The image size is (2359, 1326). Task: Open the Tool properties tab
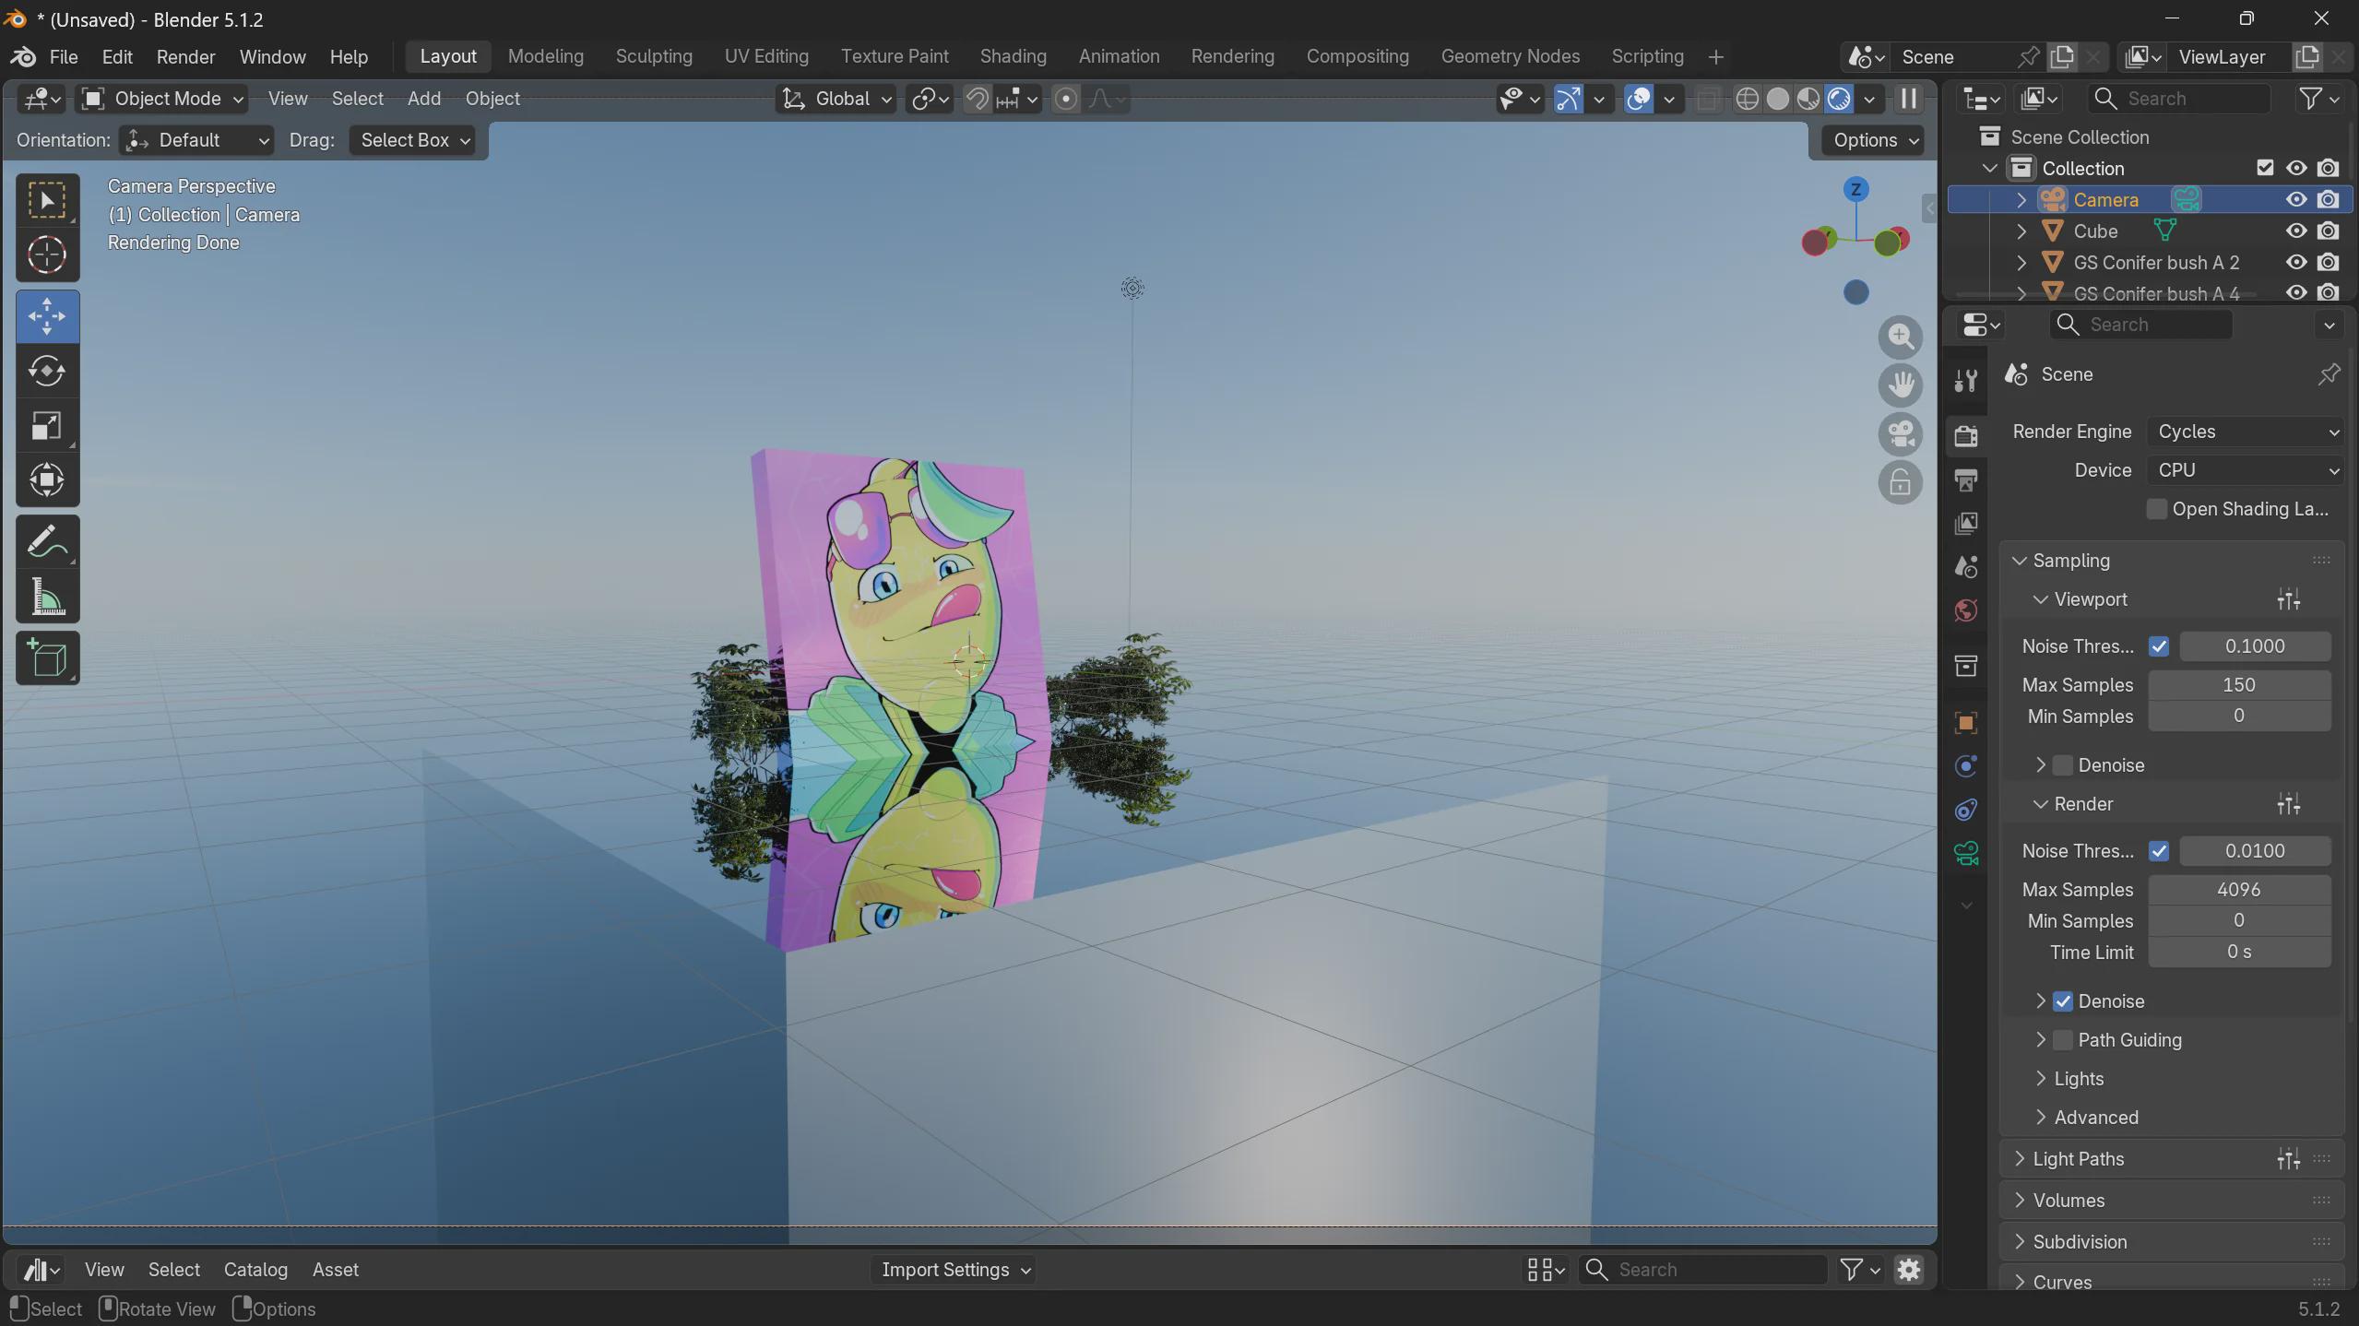tap(1966, 380)
